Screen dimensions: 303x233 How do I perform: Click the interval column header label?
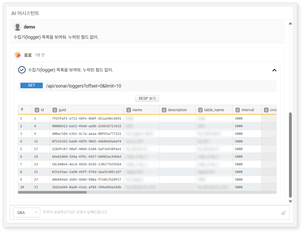(x=247, y=110)
